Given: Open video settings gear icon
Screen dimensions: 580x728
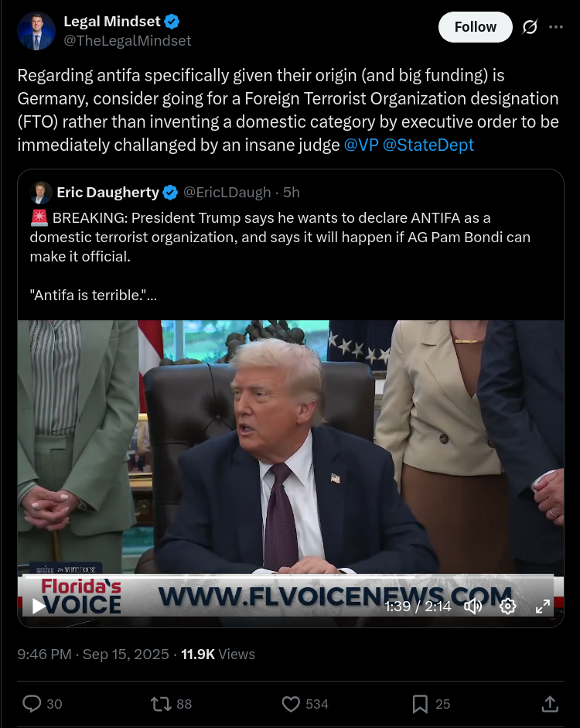Looking at the screenshot, I should [x=507, y=606].
